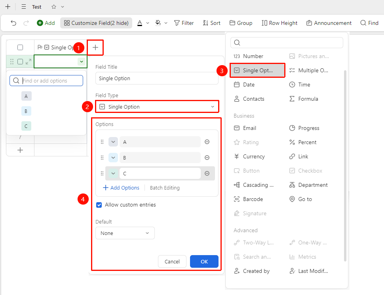Open color dropdown for option B
Viewport: 384px width, 295px height.
click(x=113, y=158)
